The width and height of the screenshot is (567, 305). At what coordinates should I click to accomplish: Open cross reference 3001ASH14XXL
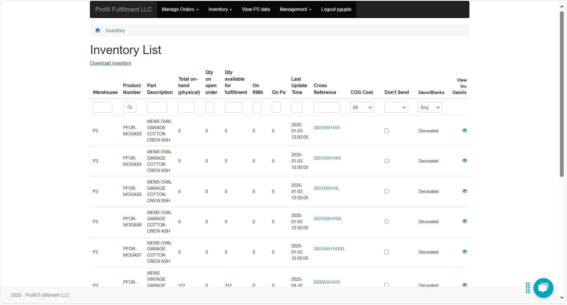click(329, 249)
